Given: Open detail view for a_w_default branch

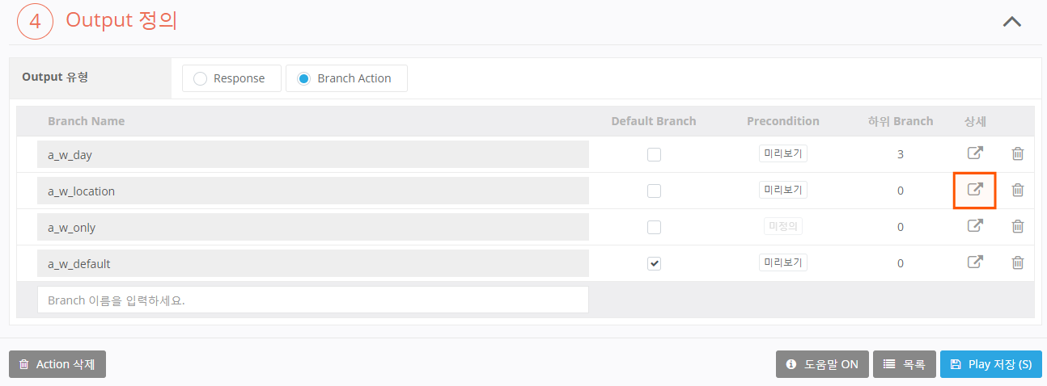Looking at the screenshot, I should point(976,262).
